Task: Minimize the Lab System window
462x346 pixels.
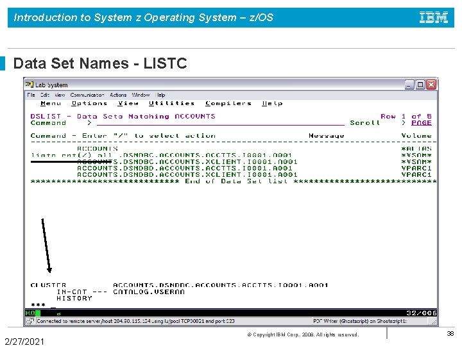Action: (409, 85)
